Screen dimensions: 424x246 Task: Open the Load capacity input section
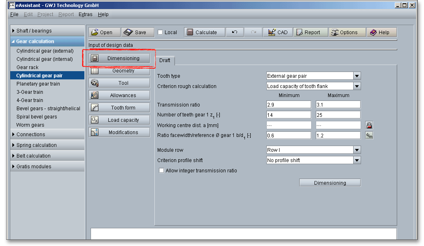(x=119, y=120)
